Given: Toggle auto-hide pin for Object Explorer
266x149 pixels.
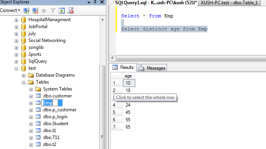Looking at the screenshot, I should pyautogui.click(x=95, y=2).
